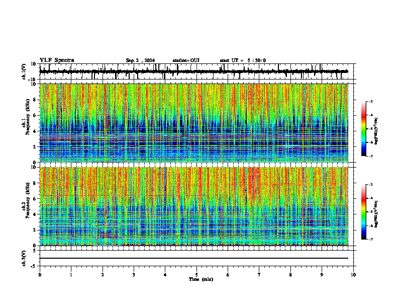Click time axis tick label '8'
The width and height of the screenshot is (398, 308).
290,275
